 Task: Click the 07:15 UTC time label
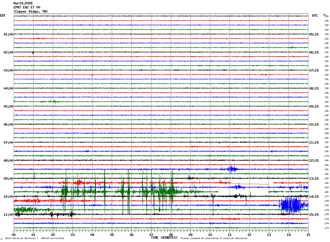314,70
